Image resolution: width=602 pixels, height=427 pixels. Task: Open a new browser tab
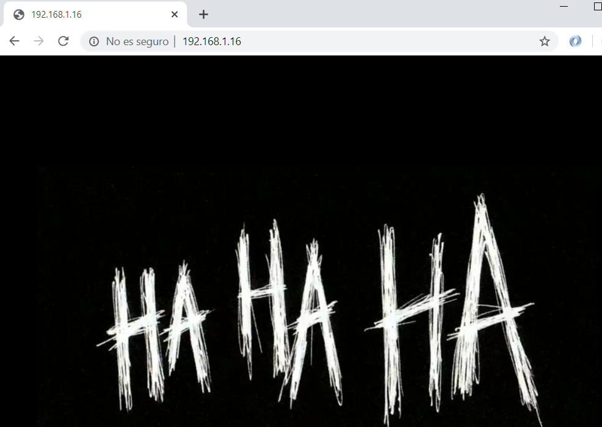(x=203, y=15)
